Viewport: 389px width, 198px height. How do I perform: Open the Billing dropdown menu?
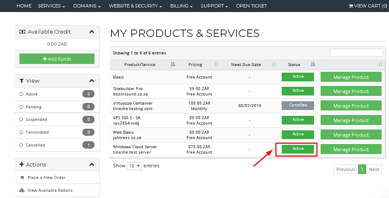click(181, 6)
